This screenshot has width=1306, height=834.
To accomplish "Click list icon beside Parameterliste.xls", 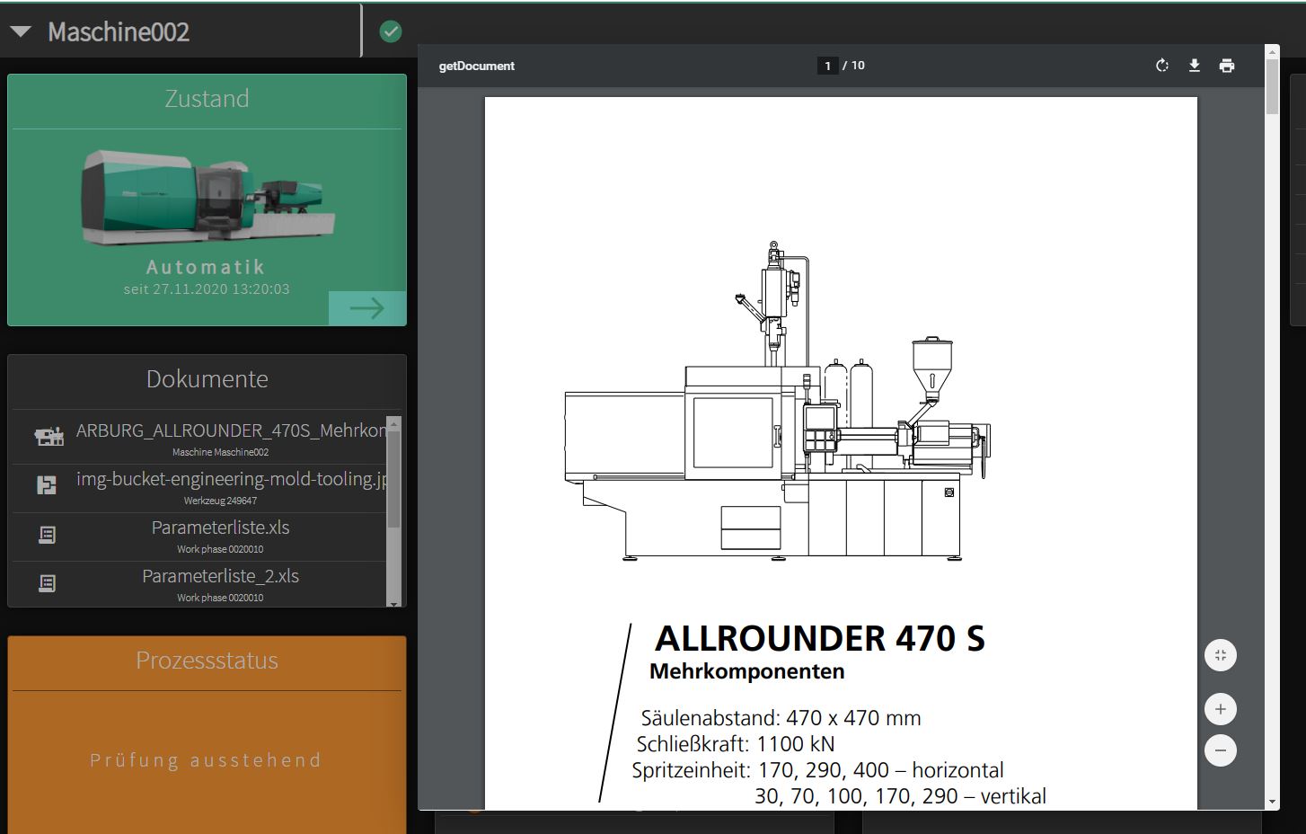I will click(47, 535).
